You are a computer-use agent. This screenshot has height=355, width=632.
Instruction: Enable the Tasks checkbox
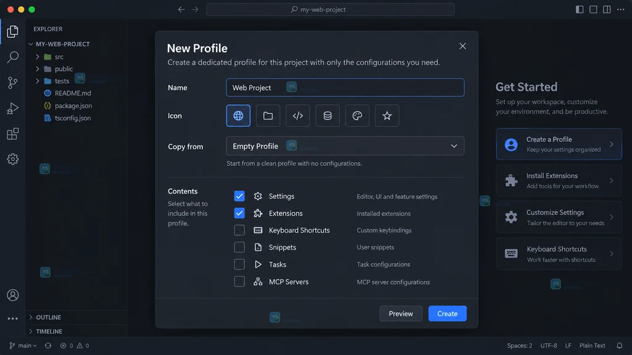click(x=239, y=264)
